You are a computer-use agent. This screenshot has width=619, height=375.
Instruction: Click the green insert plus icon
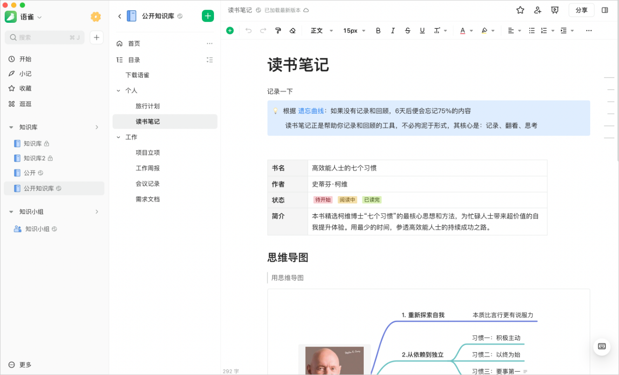(230, 31)
